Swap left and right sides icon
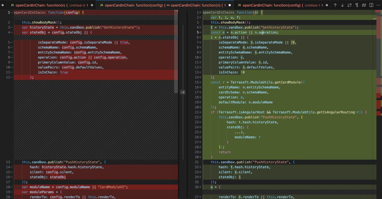The width and height of the screenshot is (382, 199). coord(349,5)
